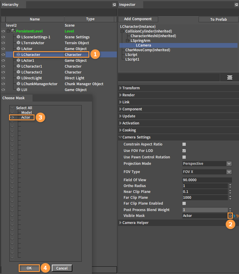Pin the Hierarchy panel
This screenshot has width=239, height=274.
pos(114,5)
